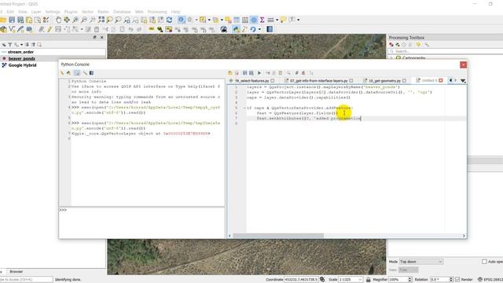The height and width of the screenshot is (283, 503).
Task: Open the attribute table icon
Action: (237, 20)
